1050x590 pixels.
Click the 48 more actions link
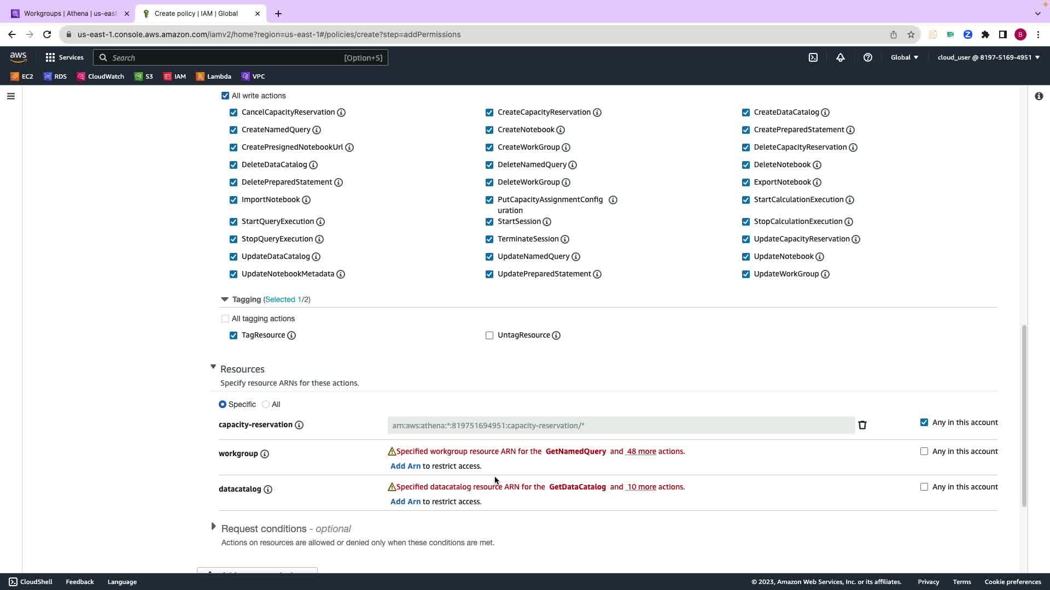tap(641, 451)
